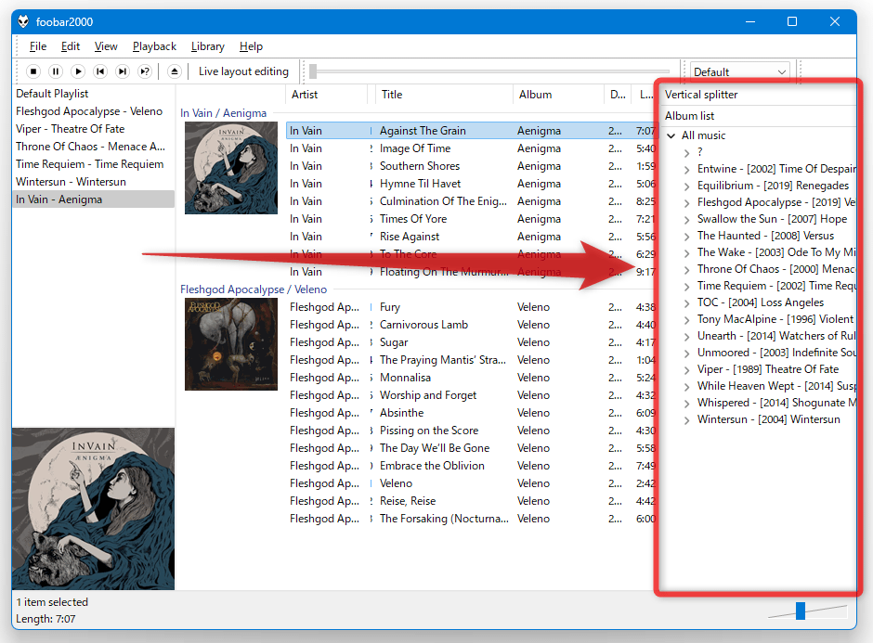Expand the The Haunted - Versus node
Image resolution: width=873 pixels, height=643 pixels.
coord(687,236)
